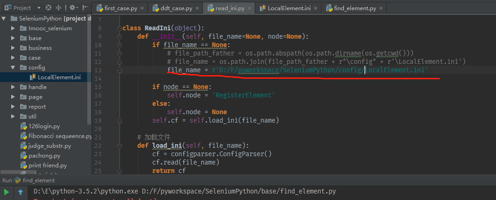Image resolution: width=496 pixels, height=200 pixels.
Task: Switch to read_ini.py tab
Action: (x=230, y=8)
